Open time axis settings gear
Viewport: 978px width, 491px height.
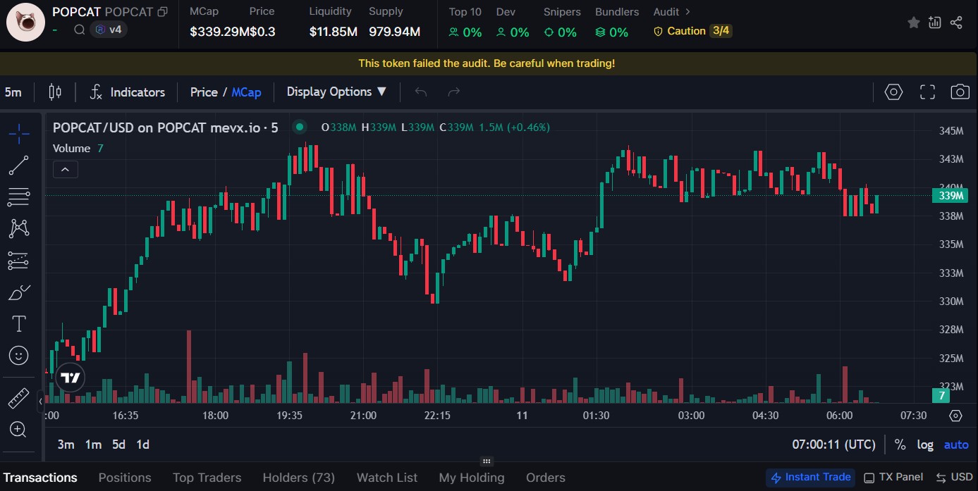955,416
